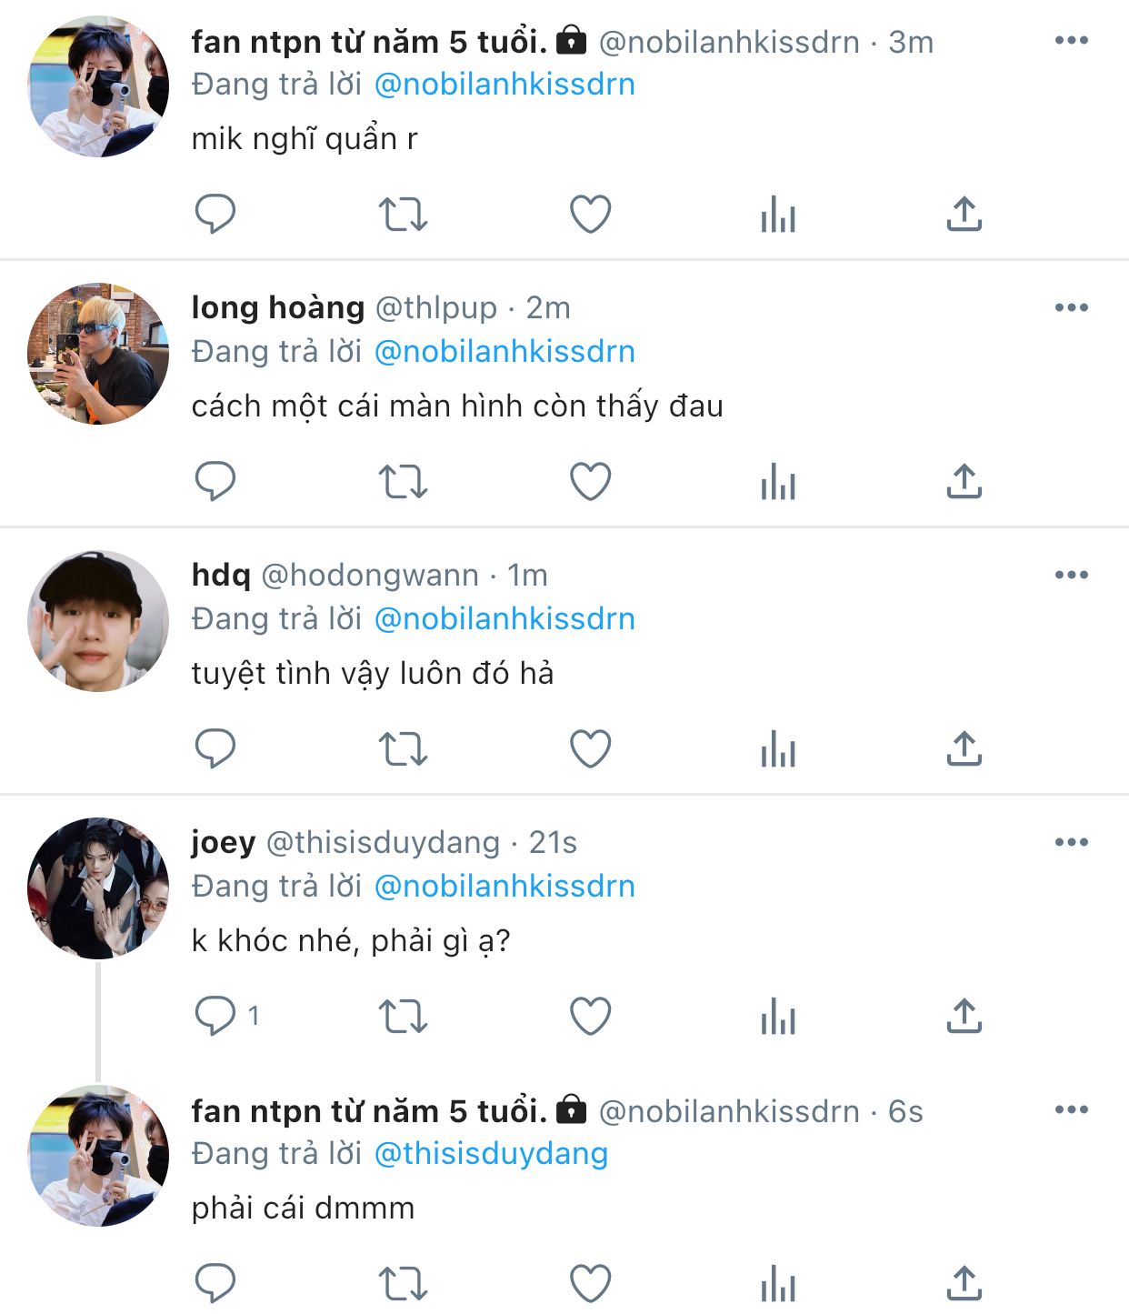View analytics on long hoàng's tweet
1129x1314 pixels.
778,482
